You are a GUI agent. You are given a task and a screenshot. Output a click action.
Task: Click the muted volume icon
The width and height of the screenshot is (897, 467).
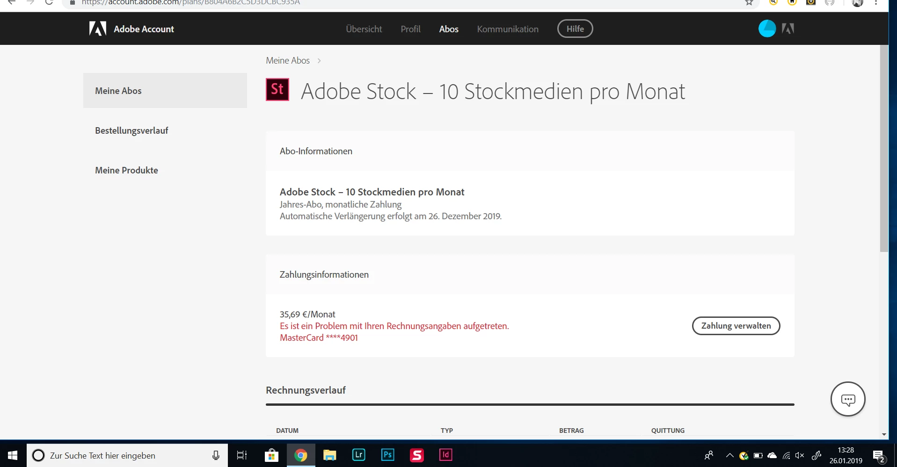800,455
